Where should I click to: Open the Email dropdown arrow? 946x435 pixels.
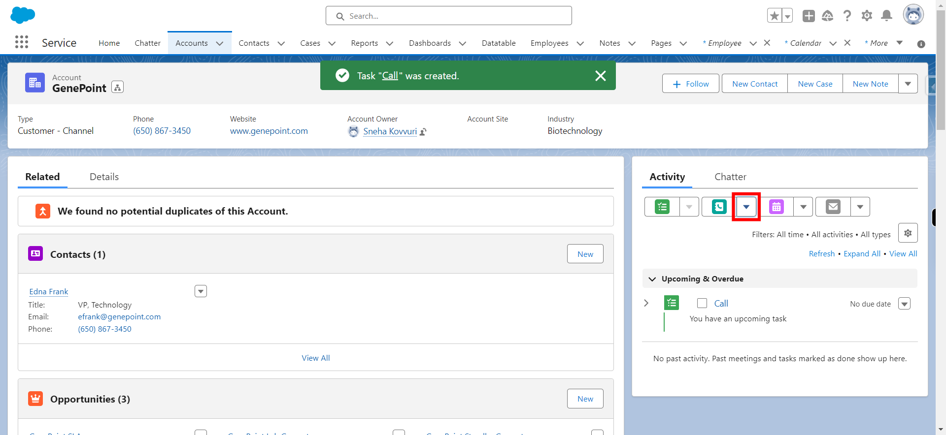(860, 207)
